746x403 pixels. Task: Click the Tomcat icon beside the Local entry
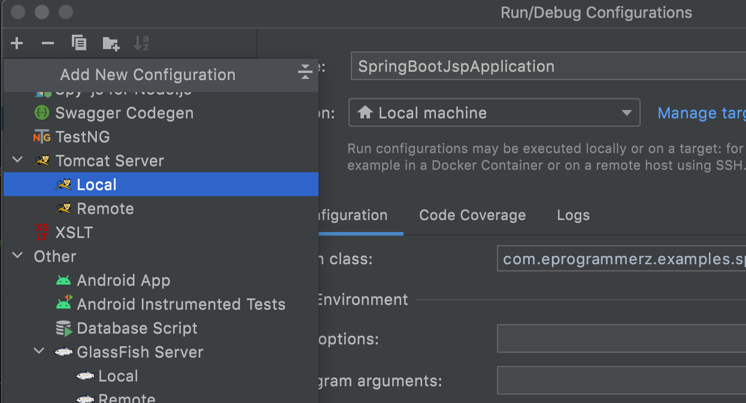pos(63,185)
